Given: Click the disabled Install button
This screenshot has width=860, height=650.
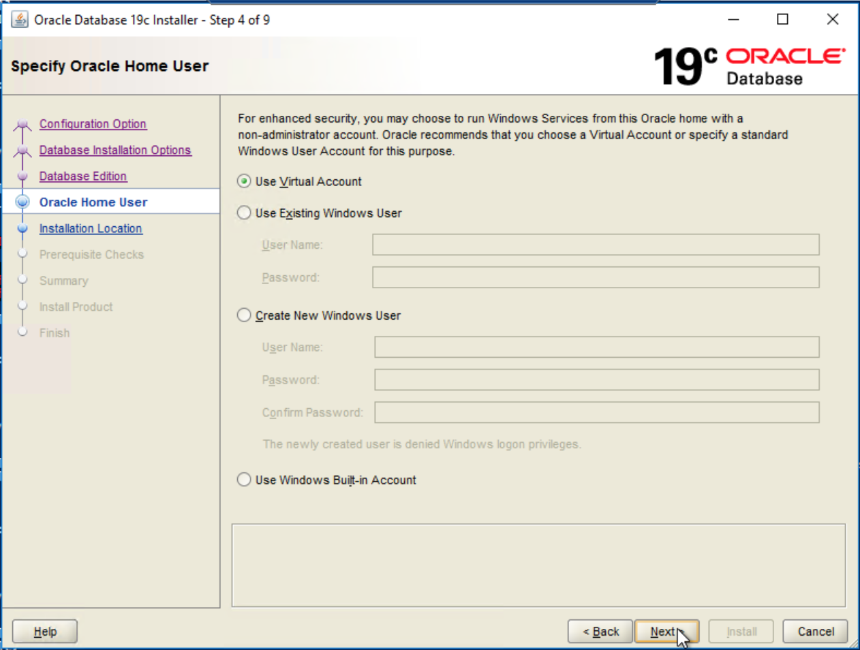Looking at the screenshot, I should tap(741, 632).
